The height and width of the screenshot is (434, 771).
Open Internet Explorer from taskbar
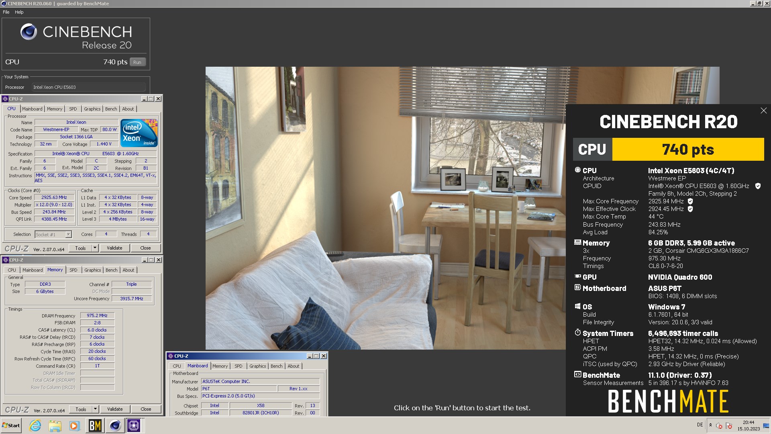coord(35,426)
